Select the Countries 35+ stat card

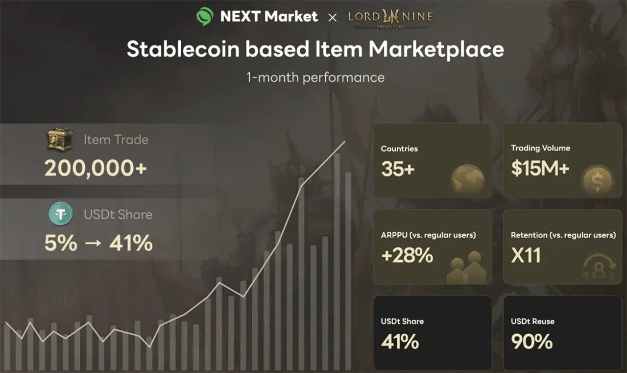click(x=433, y=161)
